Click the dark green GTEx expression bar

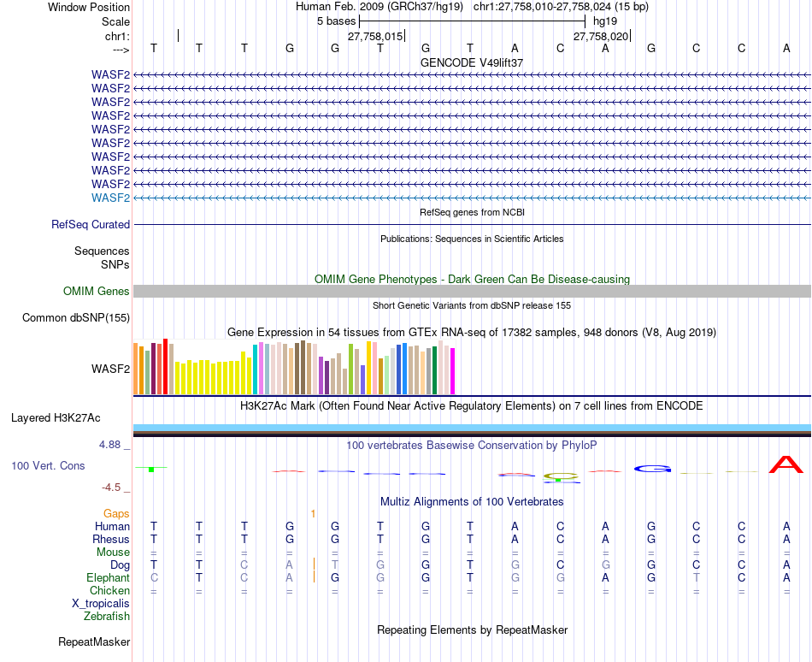pyautogui.click(x=434, y=370)
